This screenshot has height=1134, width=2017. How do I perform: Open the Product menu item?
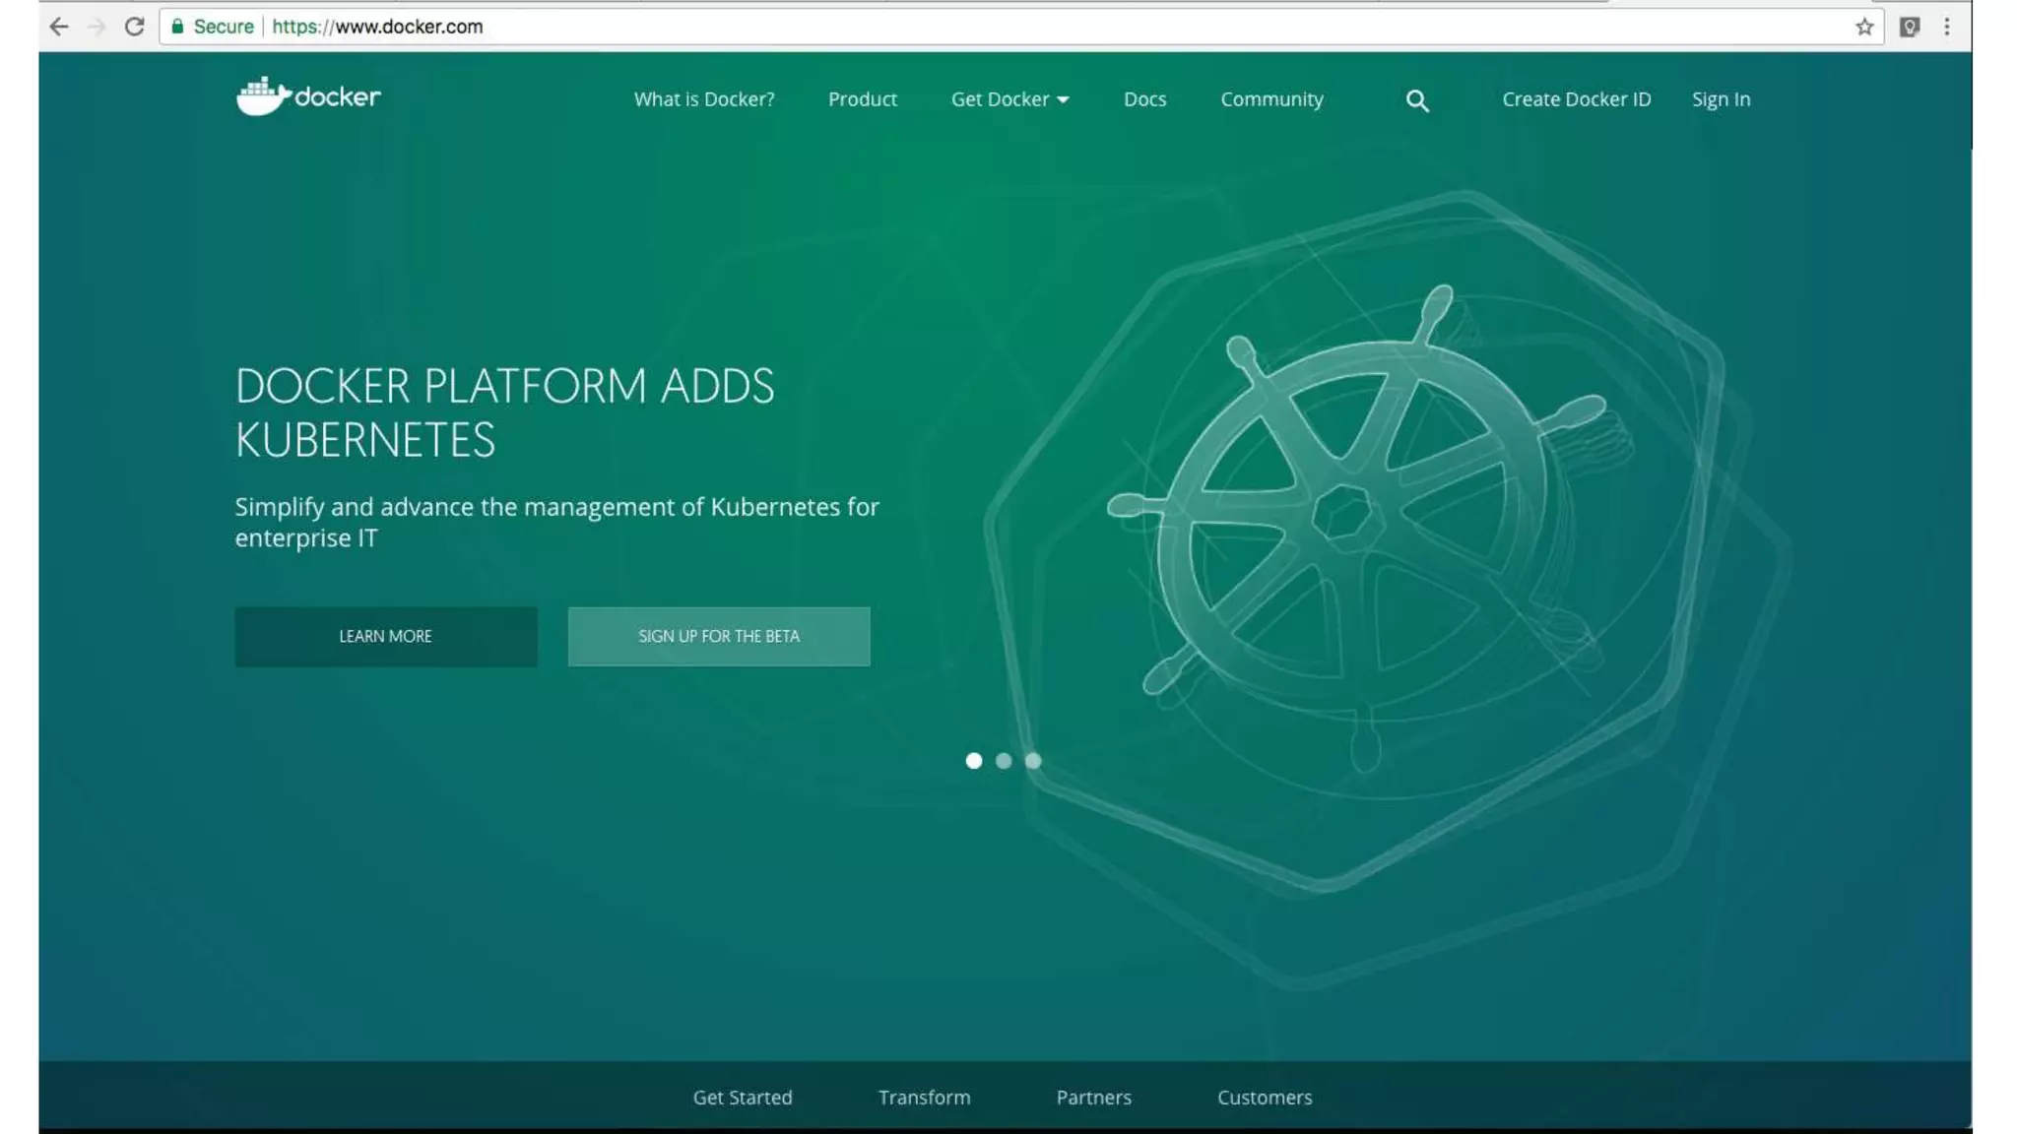pyautogui.click(x=862, y=99)
